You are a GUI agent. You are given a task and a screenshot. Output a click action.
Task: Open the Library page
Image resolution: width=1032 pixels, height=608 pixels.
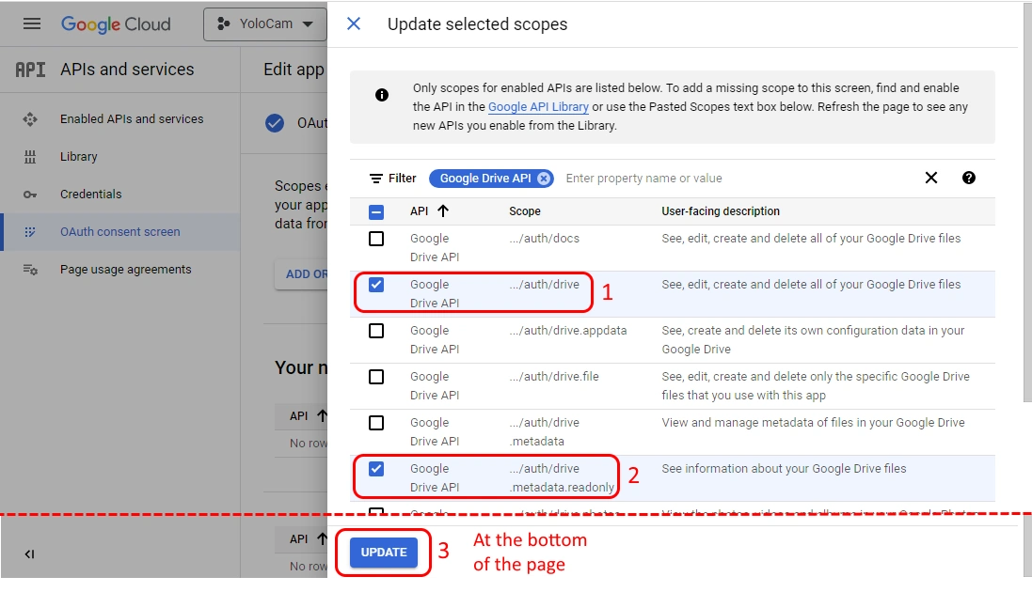point(78,156)
